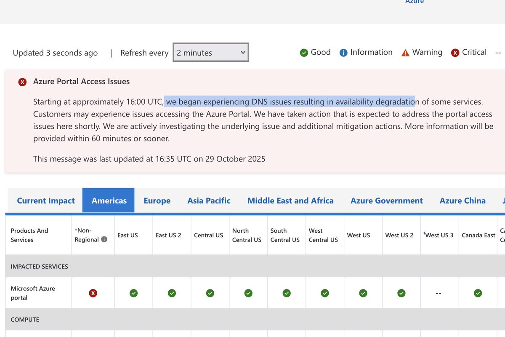The image size is (505, 337).
Task: Click the Microsoft Azure portal row label
Action: tap(33, 293)
